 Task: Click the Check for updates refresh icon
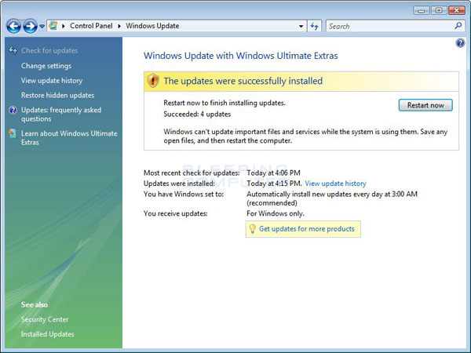point(13,50)
